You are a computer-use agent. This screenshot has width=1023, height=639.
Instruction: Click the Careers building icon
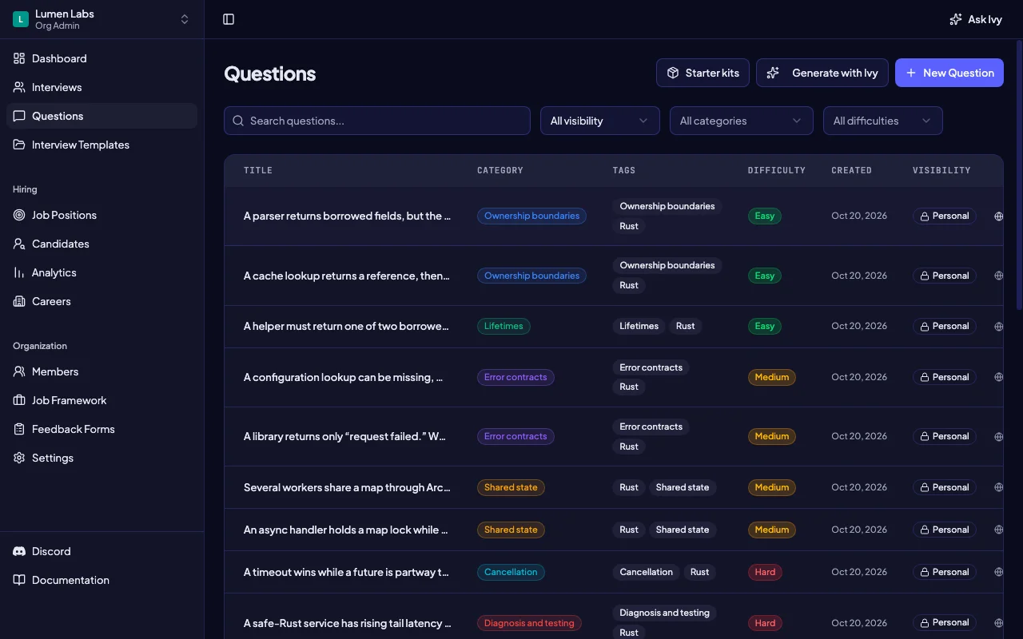tap(19, 301)
